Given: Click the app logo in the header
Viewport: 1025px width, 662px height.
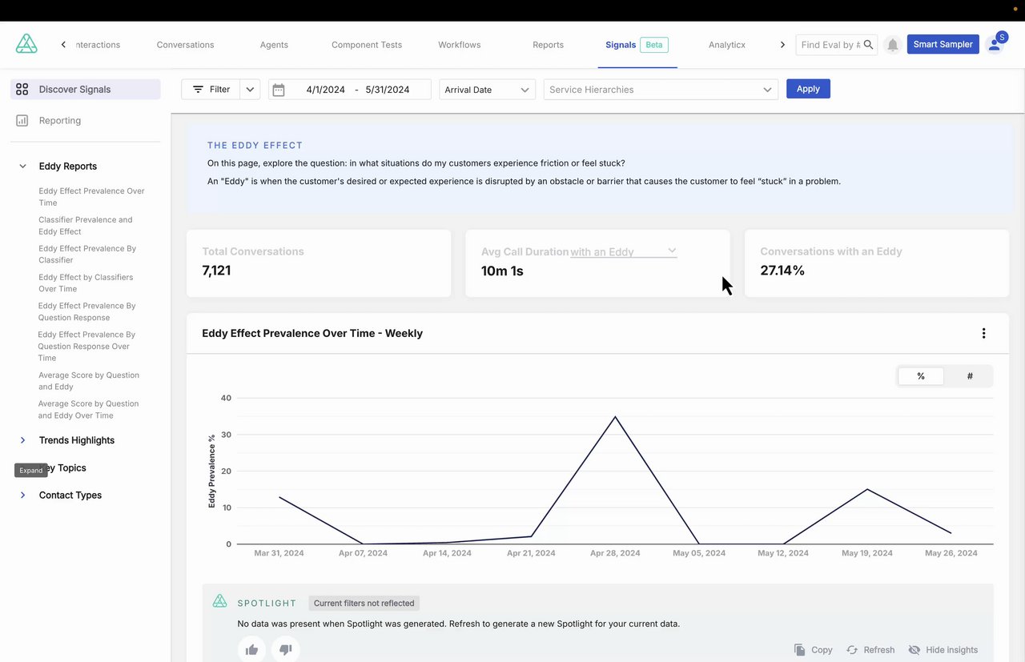Looking at the screenshot, I should (x=26, y=44).
